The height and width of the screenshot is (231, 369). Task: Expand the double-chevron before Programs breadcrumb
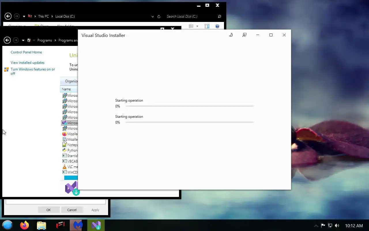pos(34,40)
